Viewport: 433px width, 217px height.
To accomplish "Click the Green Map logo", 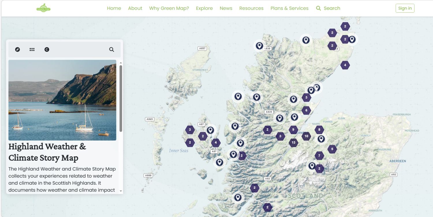I will click(44, 8).
